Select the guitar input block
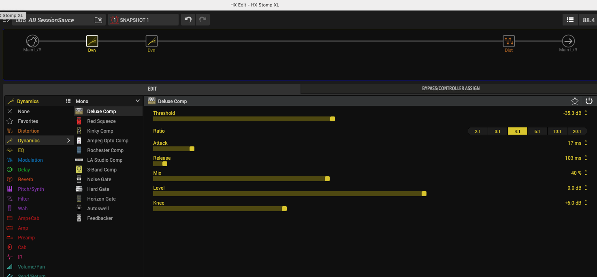Image resolution: width=597 pixels, height=277 pixels. tap(32, 41)
